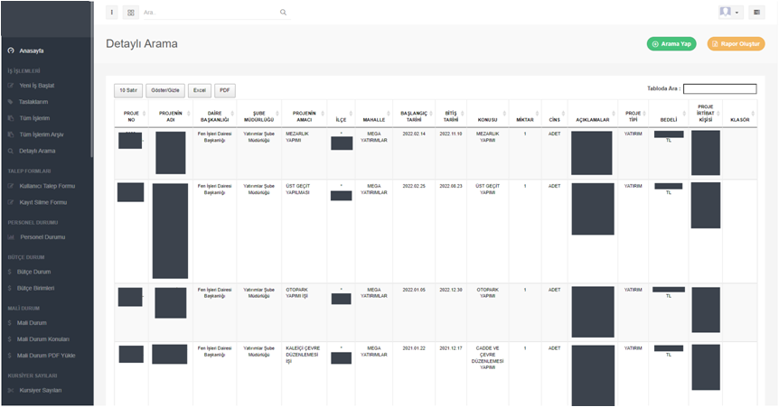Open the grid apps icon in top bar

pyautogui.click(x=131, y=13)
